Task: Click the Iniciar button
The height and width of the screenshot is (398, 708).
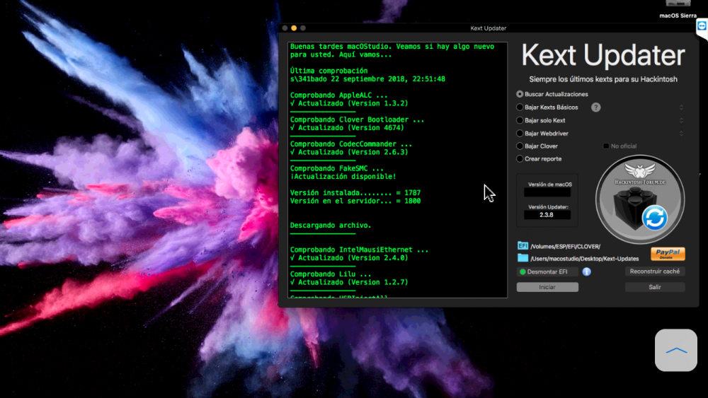Action: 547,287
